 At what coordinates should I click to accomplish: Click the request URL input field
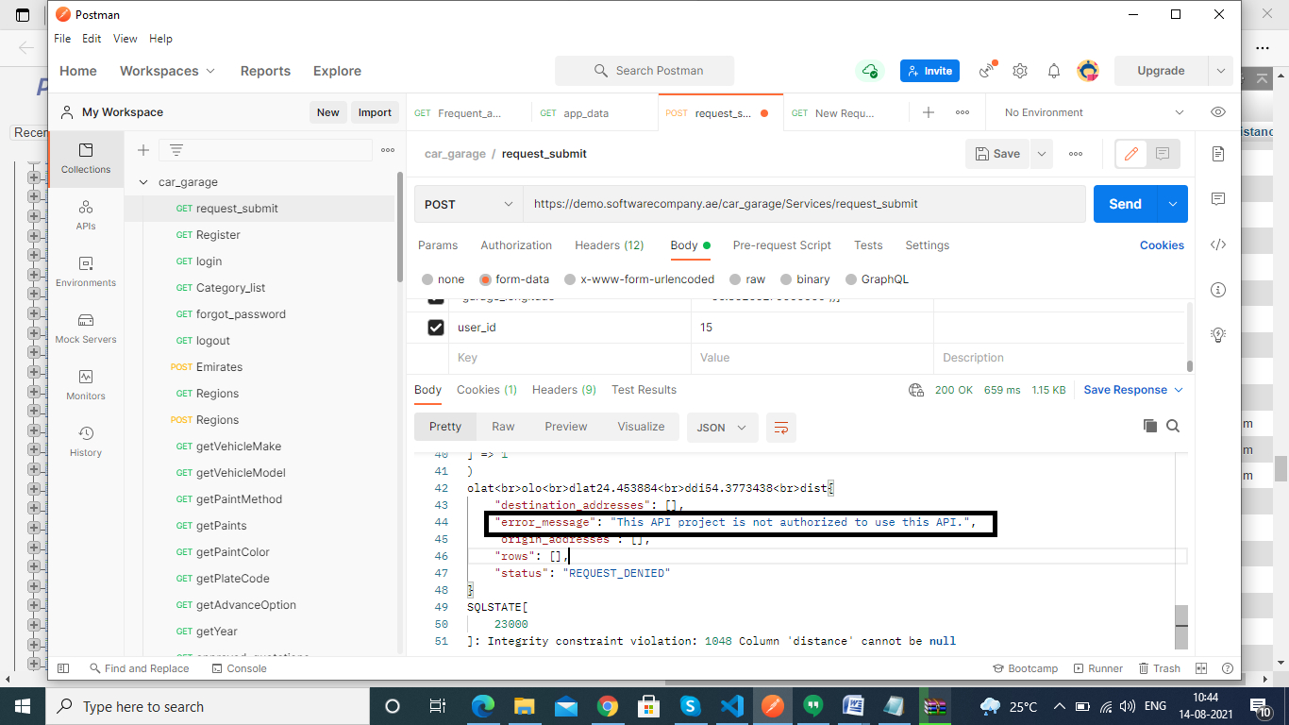(802, 204)
